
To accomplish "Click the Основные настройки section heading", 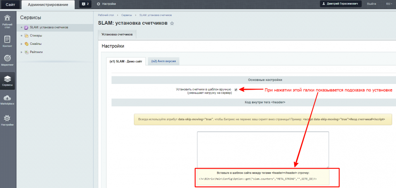I will pyautogui.click(x=265, y=80).
